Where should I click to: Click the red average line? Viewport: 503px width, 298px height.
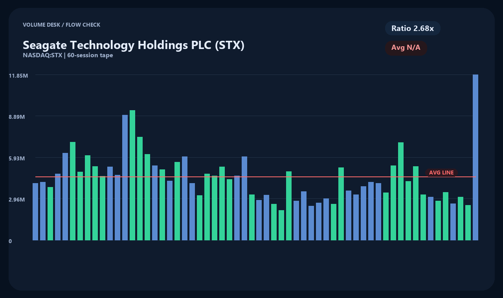point(255,177)
